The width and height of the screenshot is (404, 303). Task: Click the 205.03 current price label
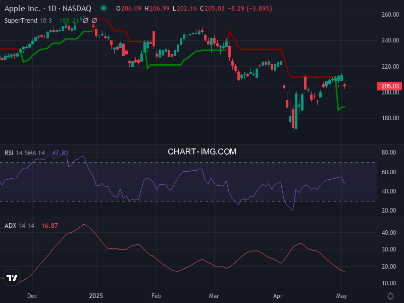pos(389,86)
